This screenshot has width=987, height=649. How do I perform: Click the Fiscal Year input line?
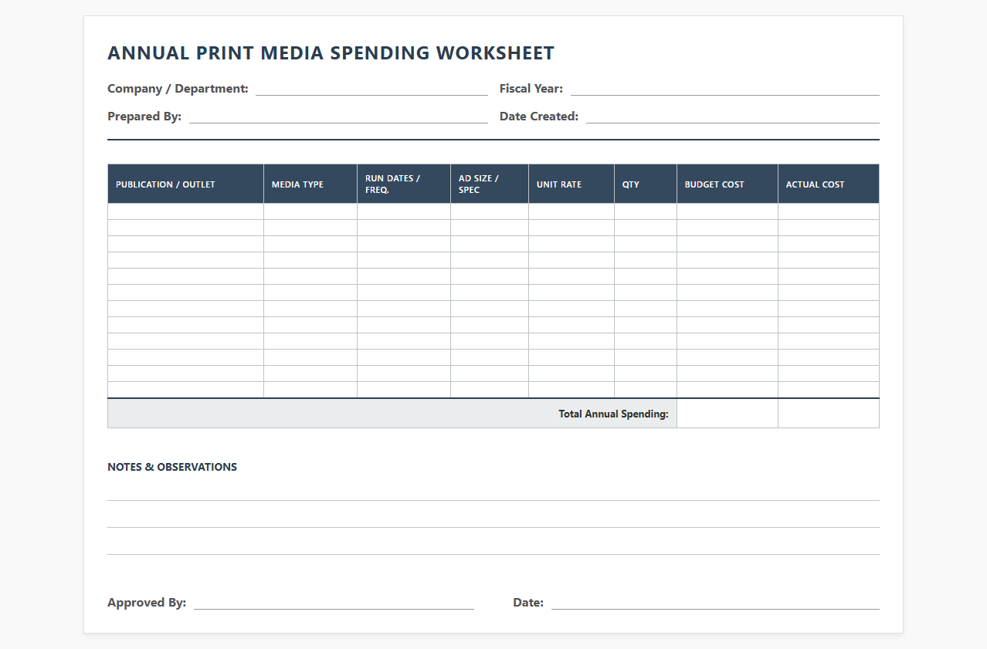[725, 89]
